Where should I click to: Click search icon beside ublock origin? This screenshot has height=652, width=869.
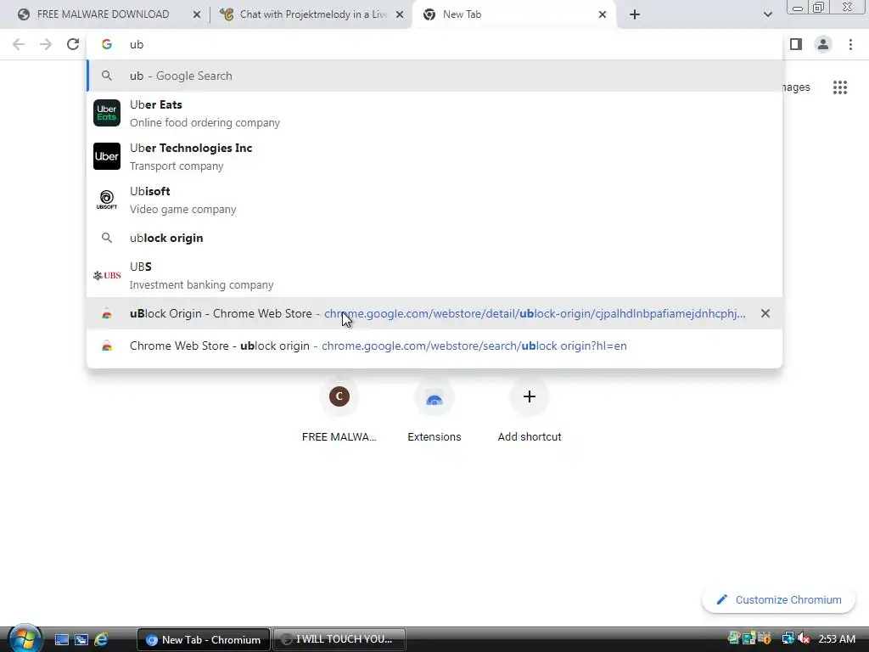point(107,238)
